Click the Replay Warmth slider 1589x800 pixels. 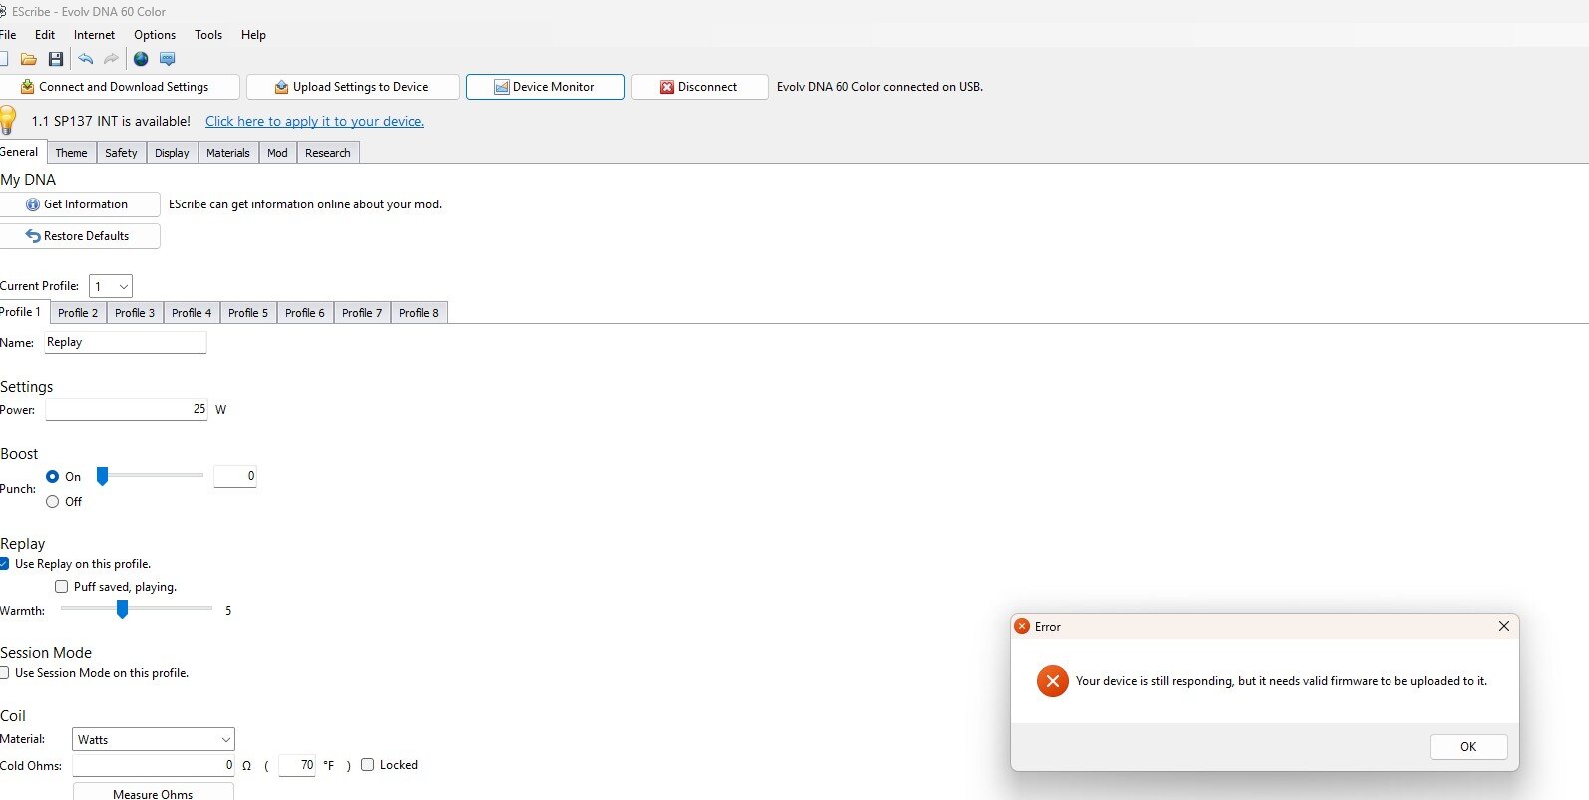pos(137,609)
